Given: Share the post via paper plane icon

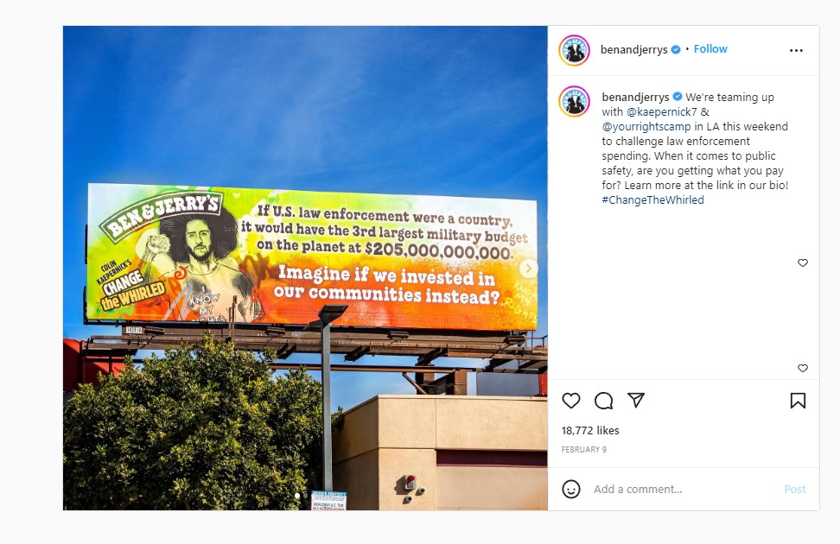Looking at the screenshot, I should click(636, 400).
